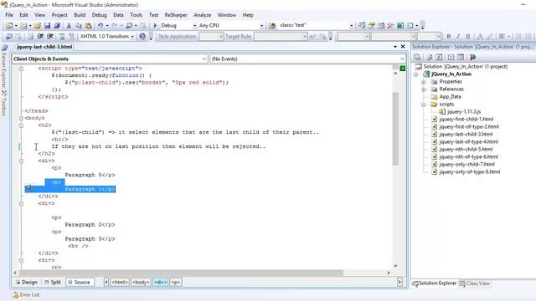Screen dimensions: 536x301
Task: Start debugging with the green play icon
Action: [155, 25]
